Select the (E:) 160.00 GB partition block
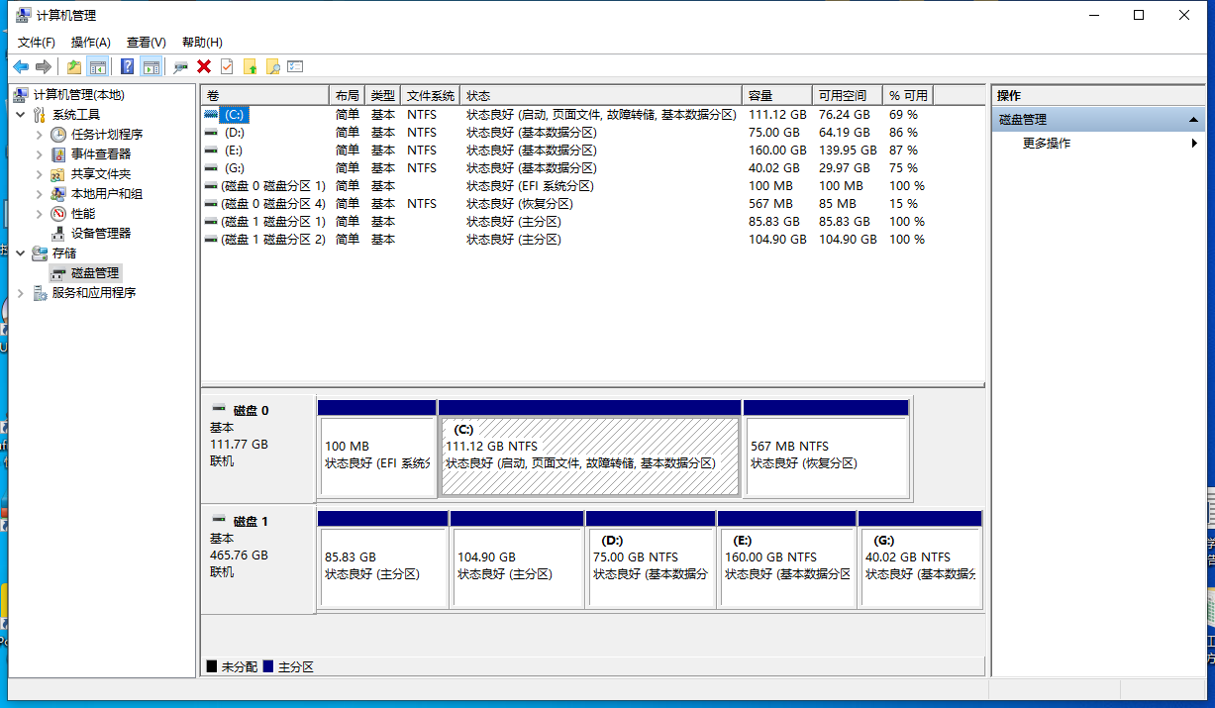The width and height of the screenshot is (1215, 708). click(x=786, y=566)
